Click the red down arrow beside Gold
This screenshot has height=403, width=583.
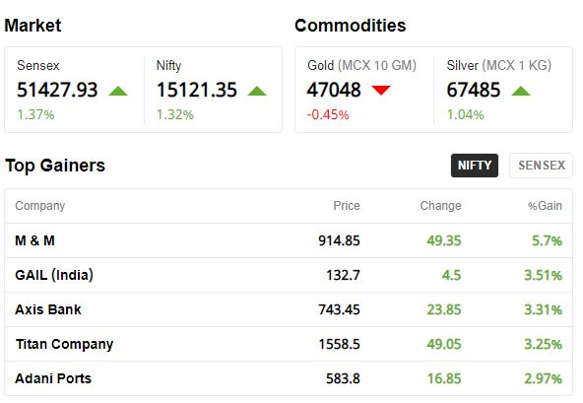coord(381,90)
